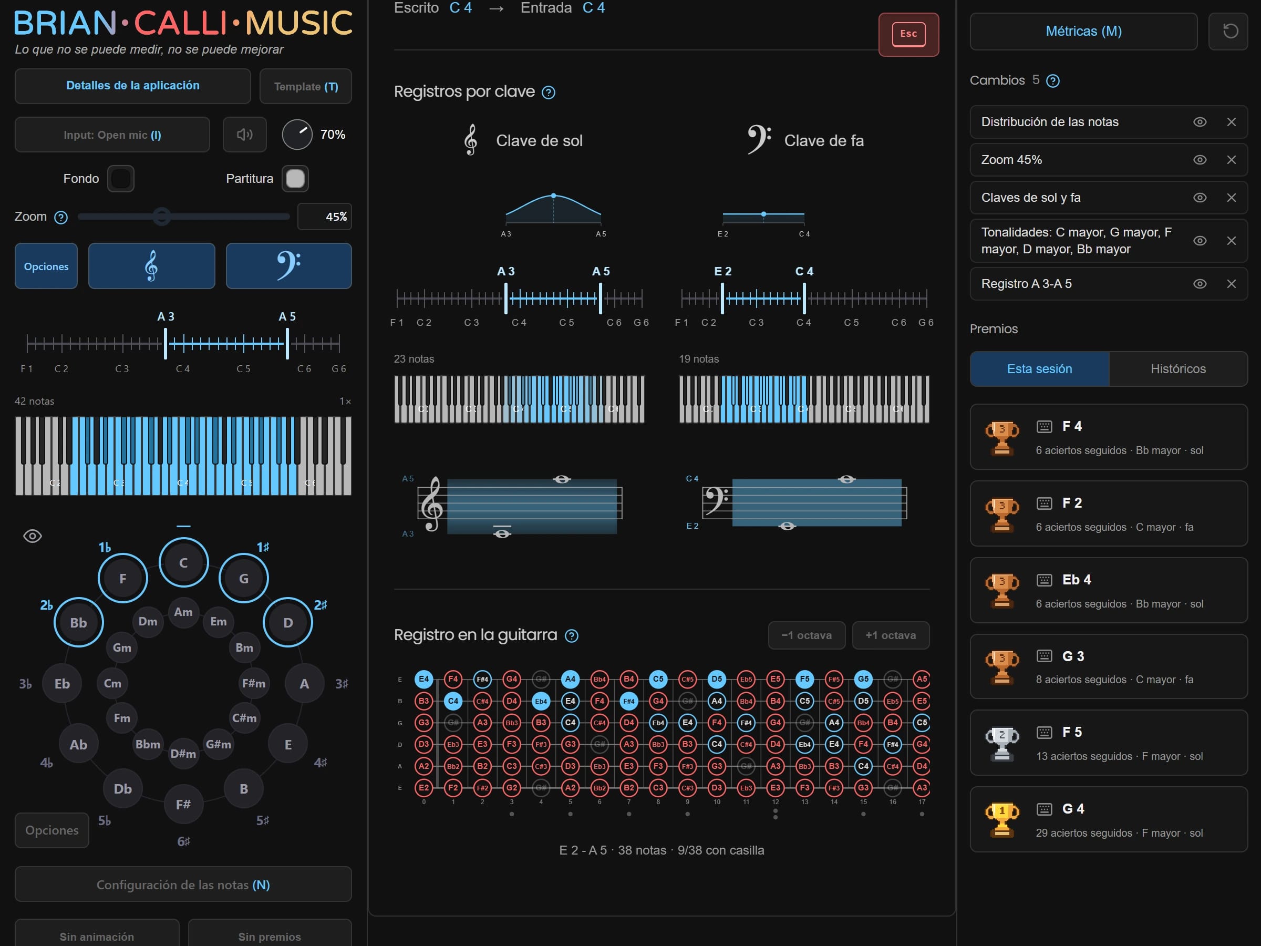Remove the Zoom 45% change entry
This screenshot has height=946, width=1261.
[1232, 160]
